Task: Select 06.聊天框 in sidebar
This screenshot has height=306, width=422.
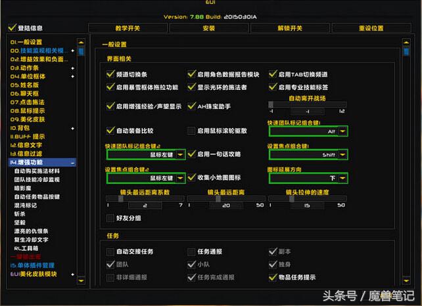Action: [24, 94]
